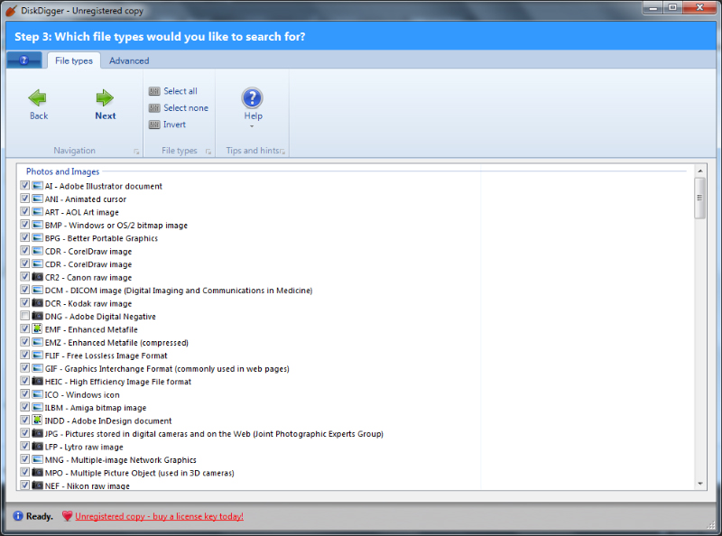The height and width of the screenshot is (536, 722).
Task: Uncheck the JPG pictures checkbox
Action: [x=25, y=433]
